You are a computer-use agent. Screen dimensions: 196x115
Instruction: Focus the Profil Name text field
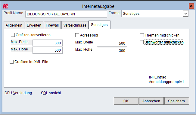click(x=66, y=14)
